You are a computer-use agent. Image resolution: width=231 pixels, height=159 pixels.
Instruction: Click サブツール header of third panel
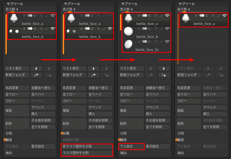pyautogui.click(x=129, y=4)
